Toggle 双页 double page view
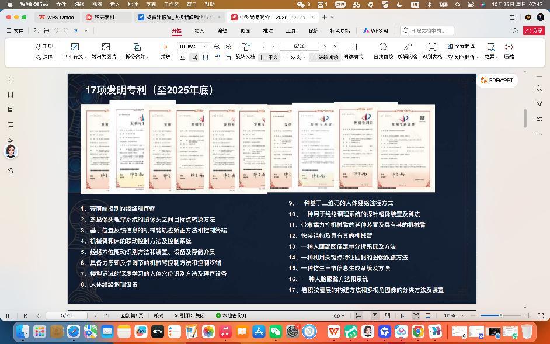 pos(294,57)
